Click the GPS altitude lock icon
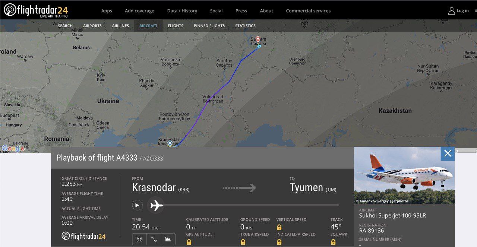This screenshot has height=247, width=477. 189,242
